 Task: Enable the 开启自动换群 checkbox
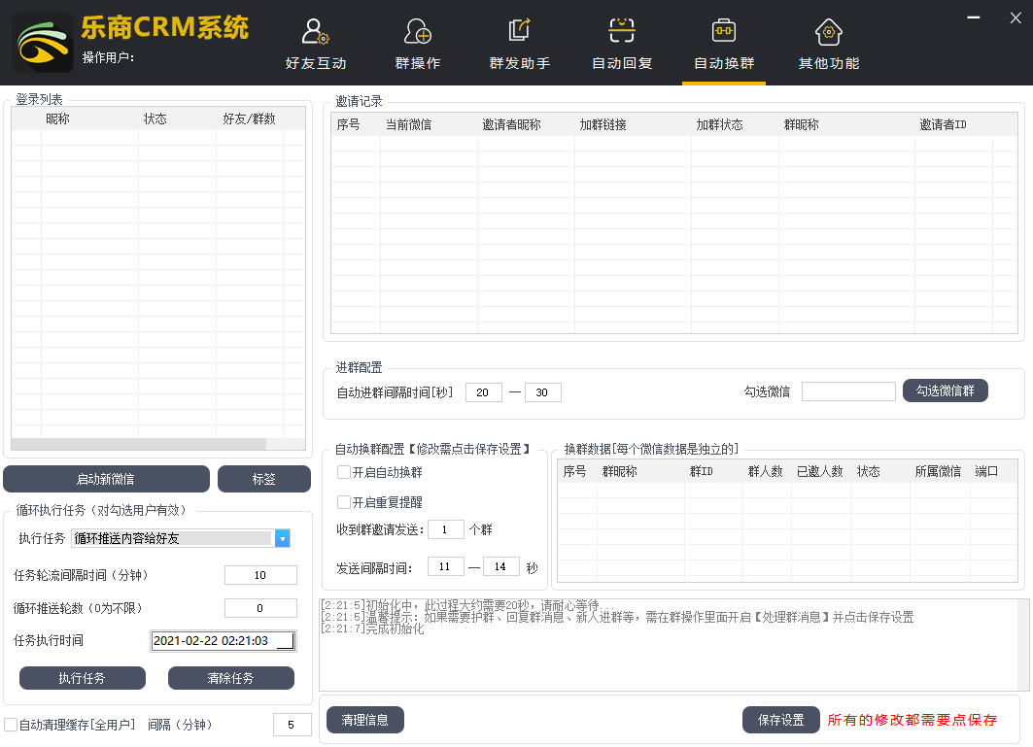pyautogui.click(x=343, y=472)
